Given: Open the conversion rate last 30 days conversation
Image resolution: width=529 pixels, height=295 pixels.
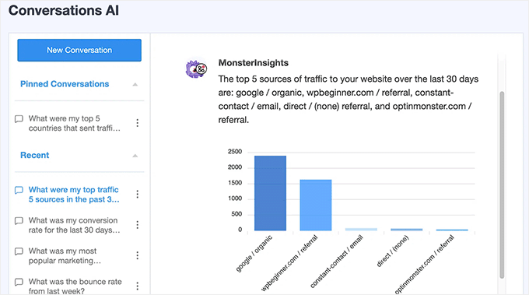Looking at the screenshot, I should coord(74,225).
